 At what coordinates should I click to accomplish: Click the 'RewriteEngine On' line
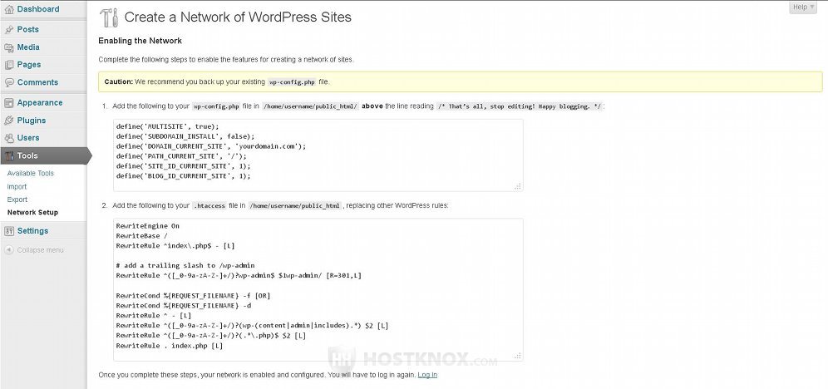tap(148, 226)
